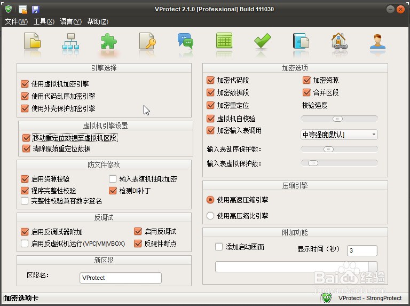410x306 pixels.
Task: Click the startup image path field
Action: [292, 267]
